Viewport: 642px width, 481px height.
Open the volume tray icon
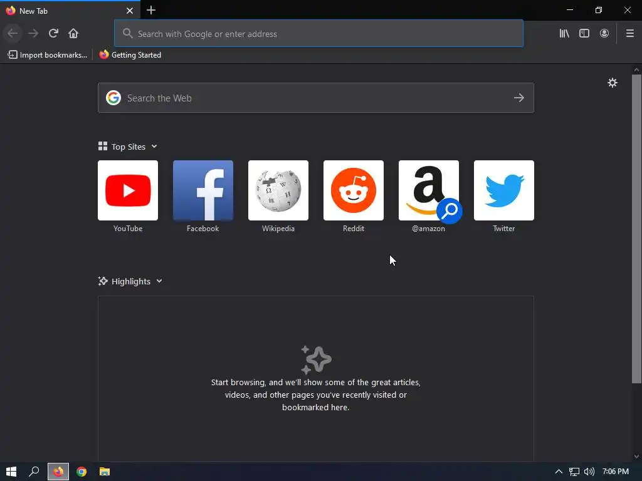pos(589,472)
